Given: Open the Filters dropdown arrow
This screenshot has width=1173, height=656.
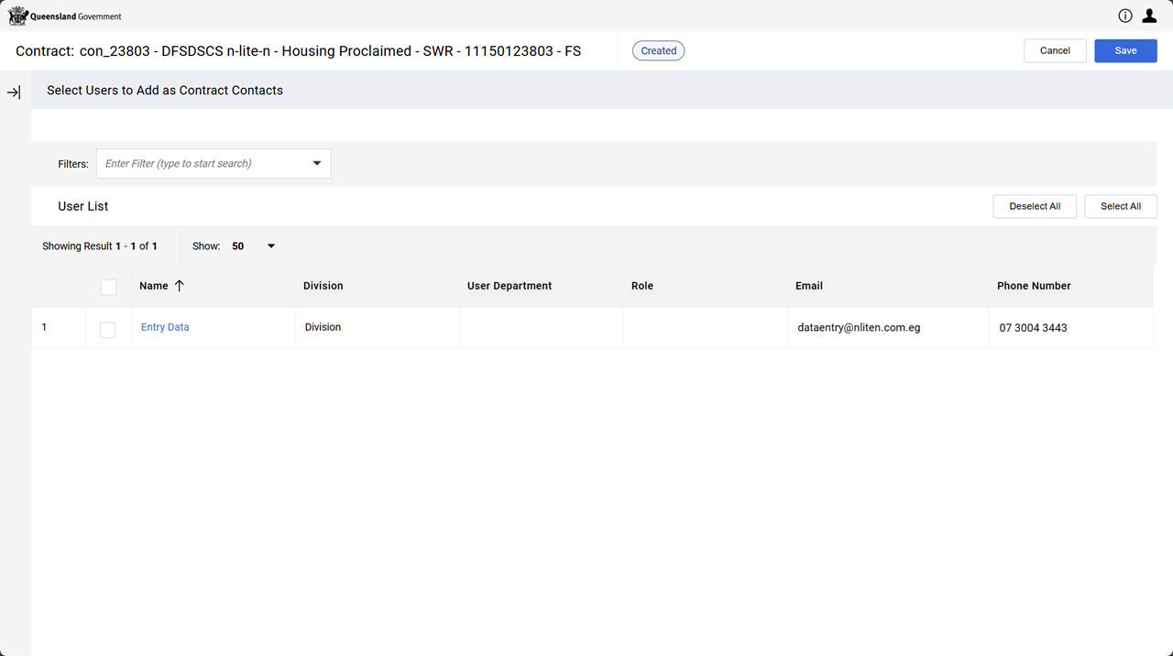Looking at the screenshot, I should click(317, 164).
